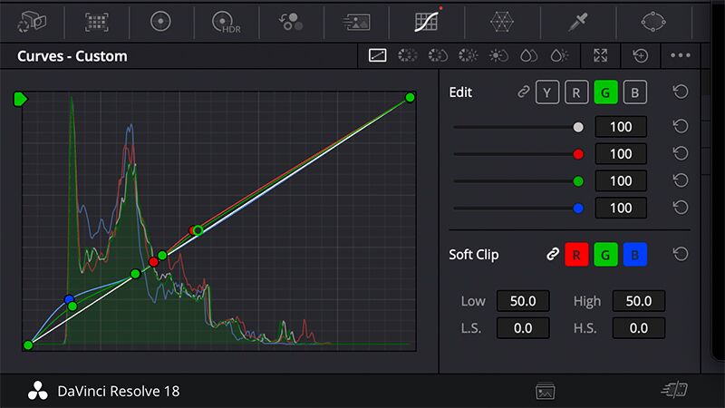Click the red Soft Clip R button
This screenshot has width=725, height=408.
pos(576,255)
